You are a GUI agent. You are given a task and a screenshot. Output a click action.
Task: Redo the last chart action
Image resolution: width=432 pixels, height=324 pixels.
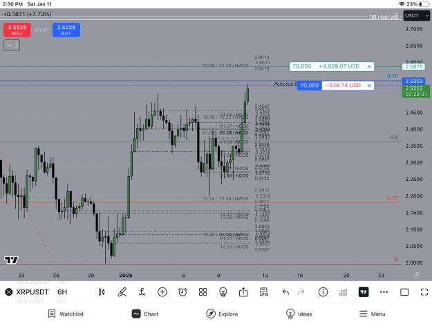(x=301, y=292)
